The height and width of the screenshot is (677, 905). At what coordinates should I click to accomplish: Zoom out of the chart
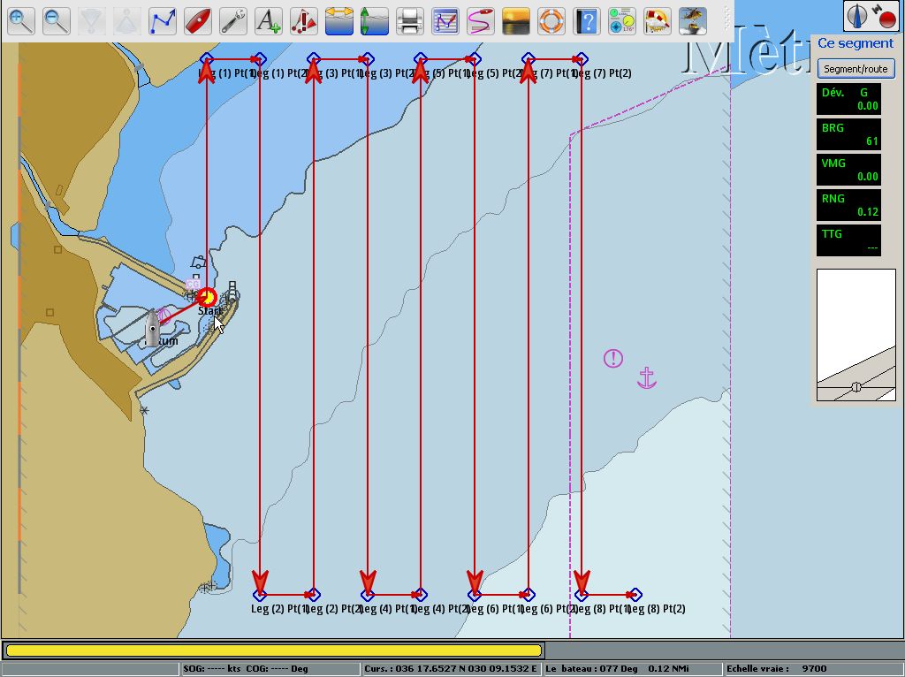pos(56,21)
